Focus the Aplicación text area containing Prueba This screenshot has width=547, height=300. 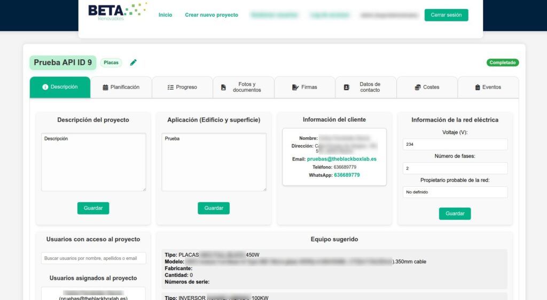[x=214, y=162]
